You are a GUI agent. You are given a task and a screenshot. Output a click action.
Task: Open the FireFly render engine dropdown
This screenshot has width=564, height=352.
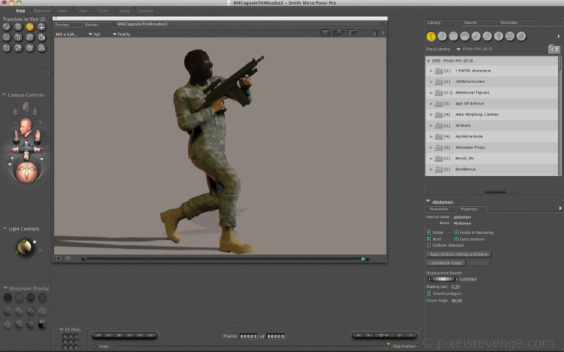pos(122,34)
